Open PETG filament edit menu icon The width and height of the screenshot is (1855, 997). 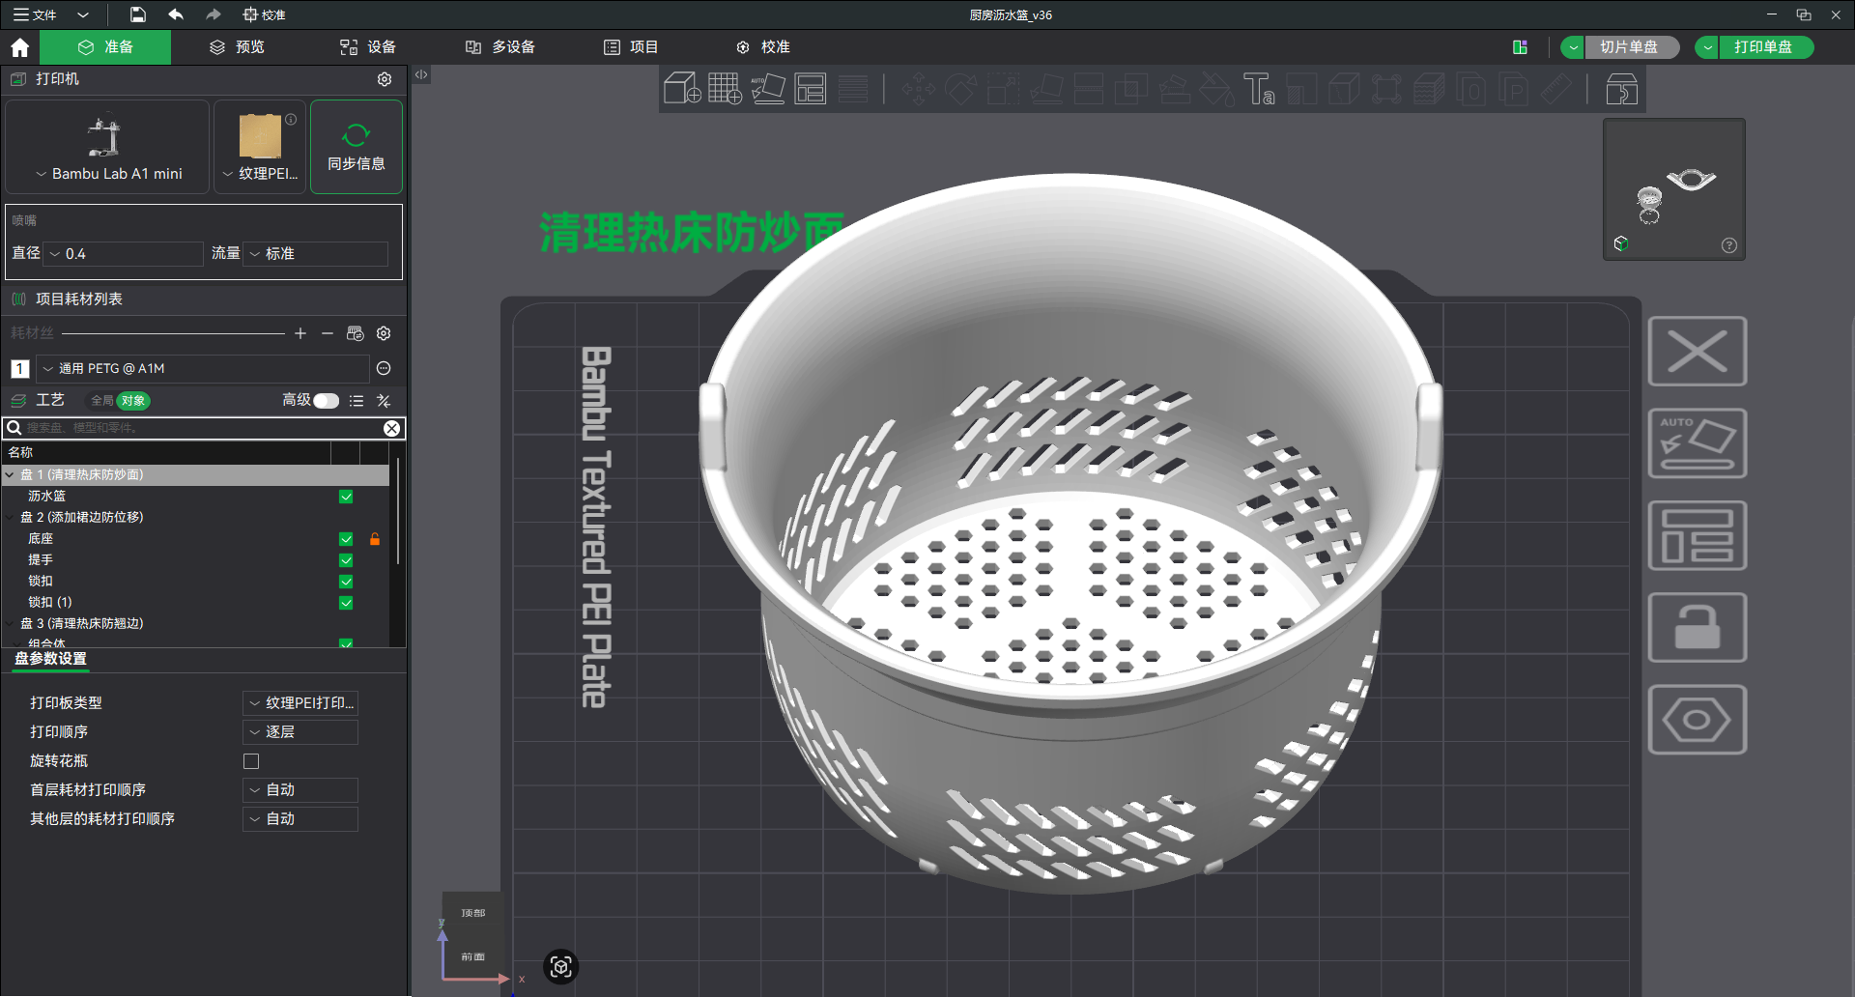pos(384,368)
